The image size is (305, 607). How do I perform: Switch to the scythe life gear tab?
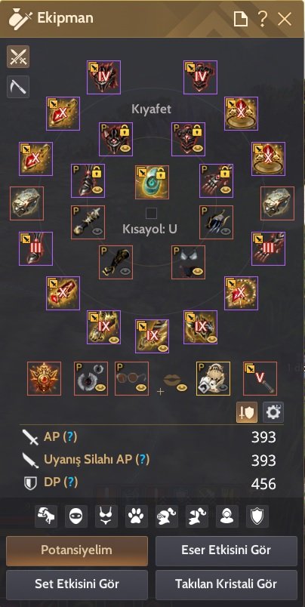[18, 86]
